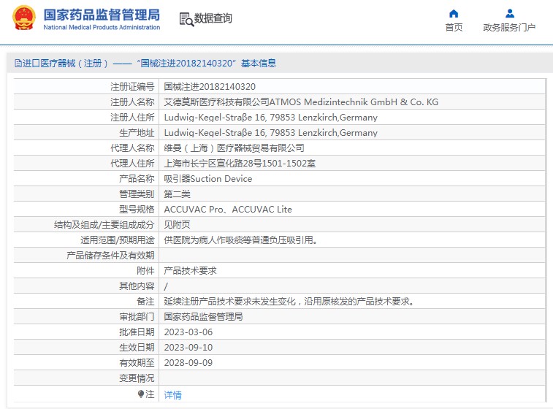Select the 注册人住所 address value
The height and width of the screenshot is (409, 553).
271,118
